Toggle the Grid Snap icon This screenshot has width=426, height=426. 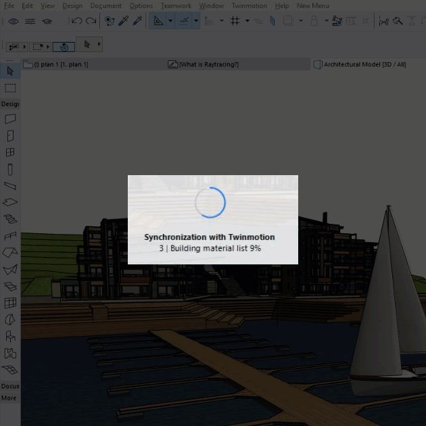pyautogui.click(x=235, y=21)
